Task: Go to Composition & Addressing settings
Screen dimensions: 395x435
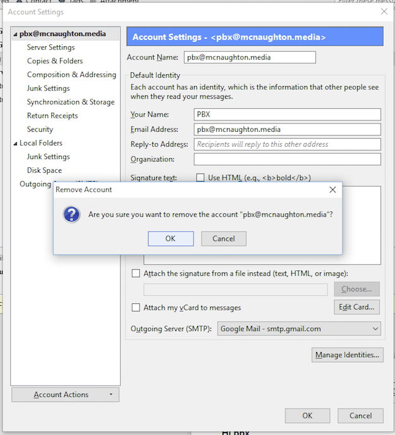Action: click(x=71, y=75)
